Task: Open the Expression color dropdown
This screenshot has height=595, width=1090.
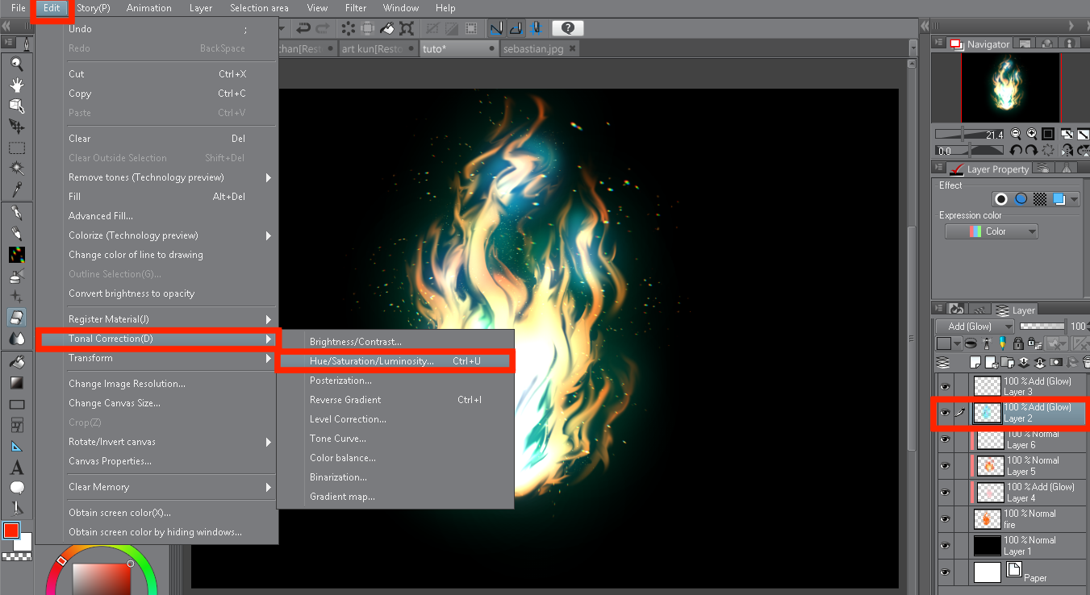Action: pyautogui.click(x=991, y=231)
